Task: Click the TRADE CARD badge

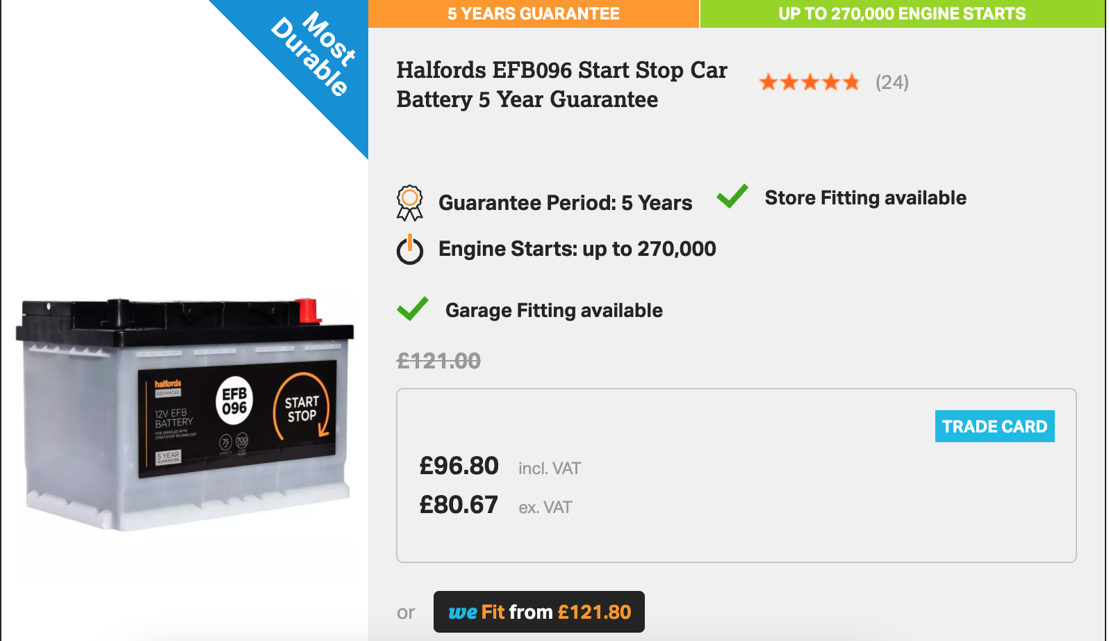Action: [994, 426]
